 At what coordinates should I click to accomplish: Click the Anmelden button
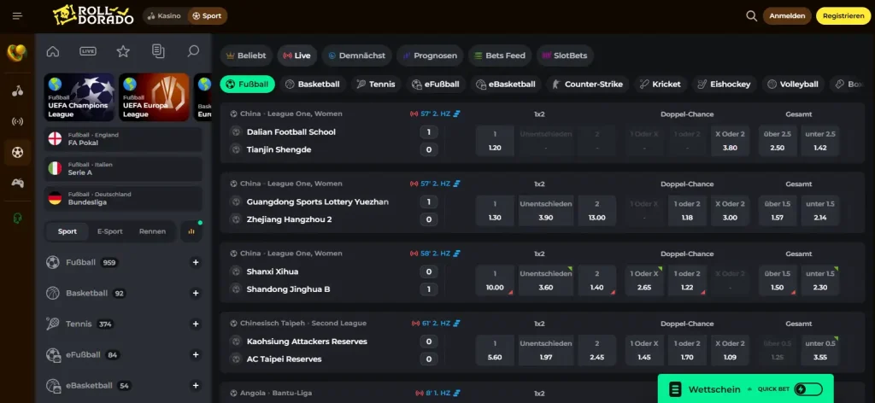(x=787, y=16)
